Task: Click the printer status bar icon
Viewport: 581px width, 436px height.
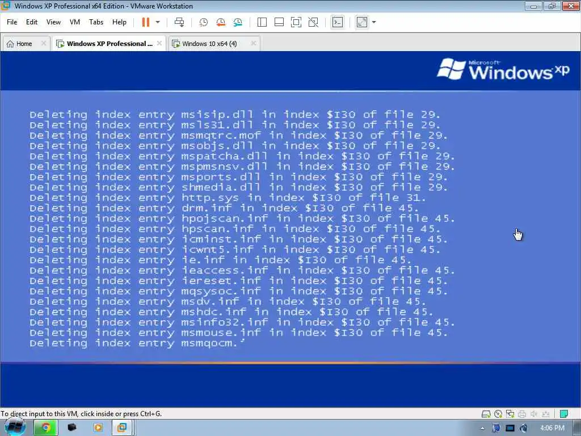Action: tap(522, 414)
